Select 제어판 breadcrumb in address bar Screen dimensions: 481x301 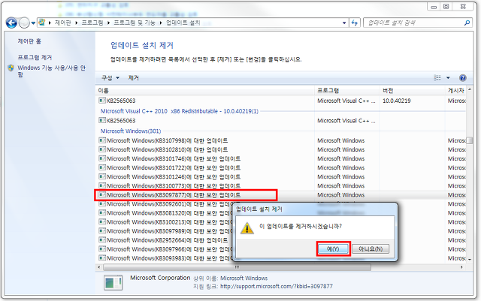coord(63,23)
